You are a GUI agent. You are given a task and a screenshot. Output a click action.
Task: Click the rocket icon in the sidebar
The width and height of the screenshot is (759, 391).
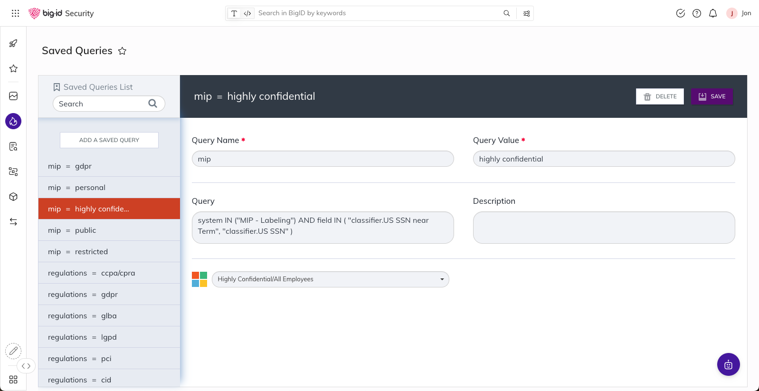[13, 44]
